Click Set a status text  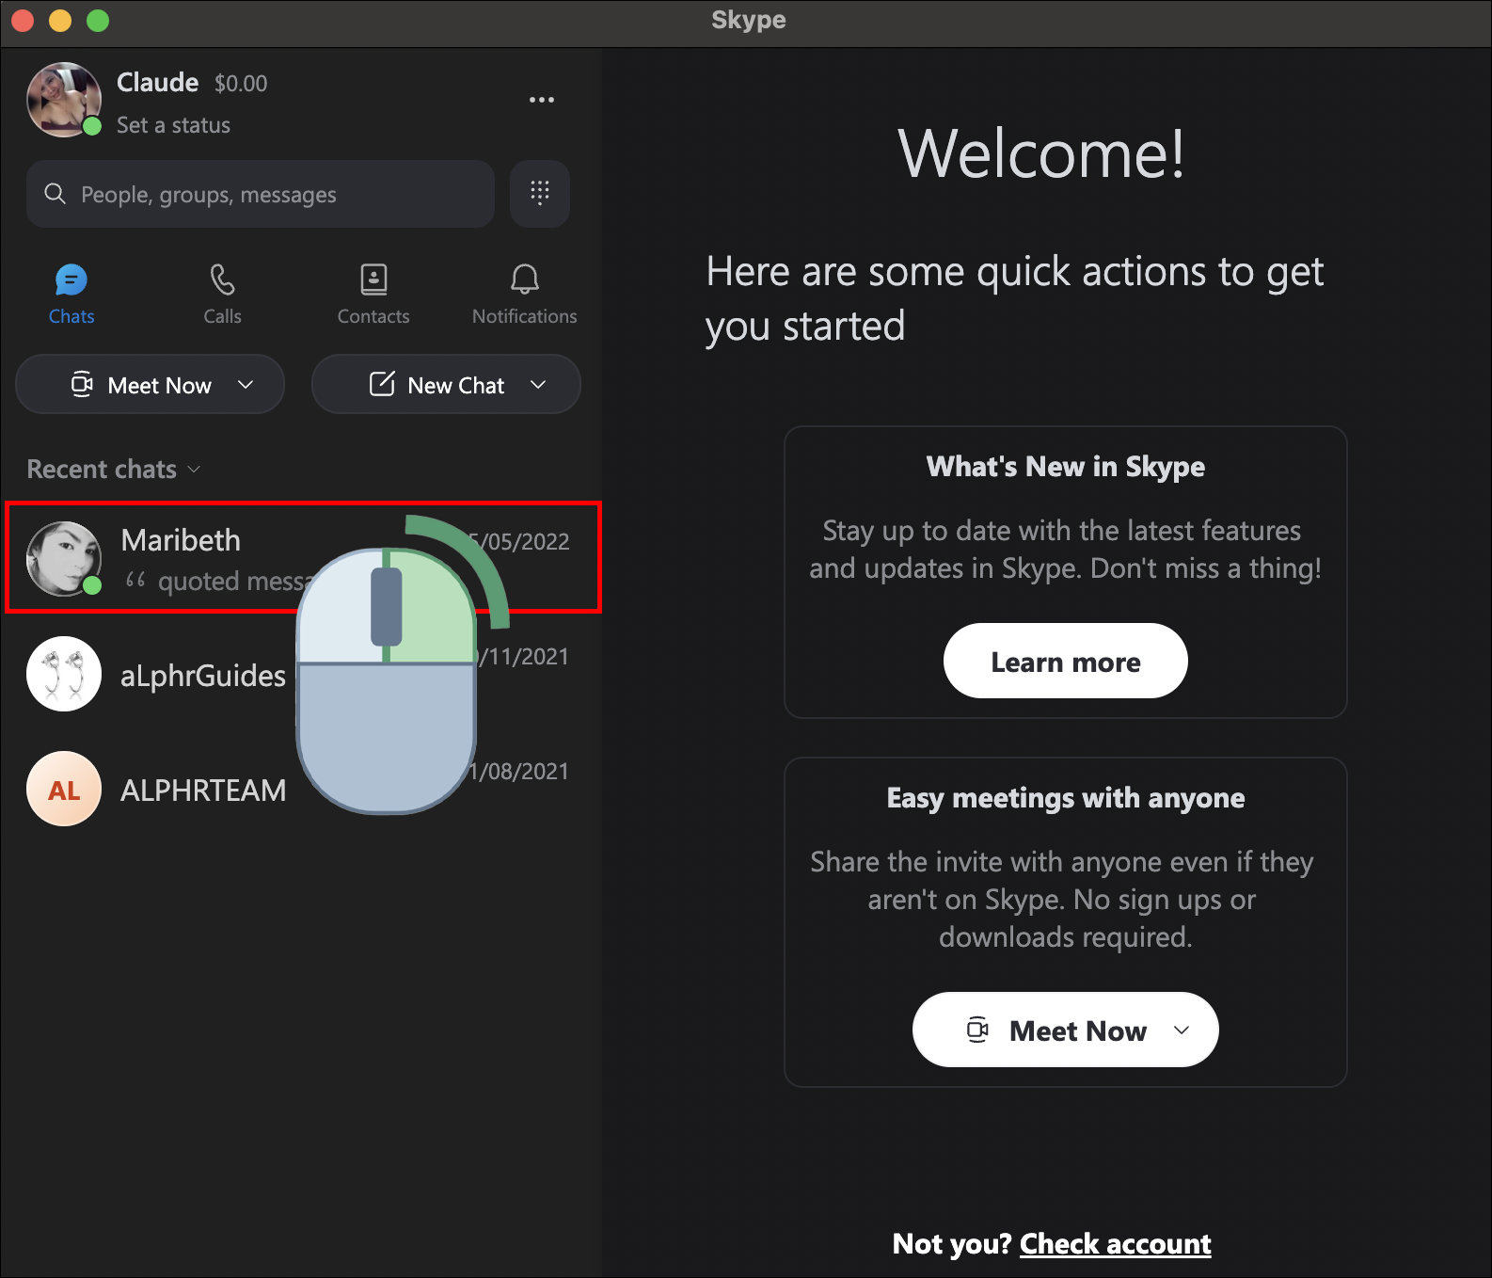click(173, 125)
